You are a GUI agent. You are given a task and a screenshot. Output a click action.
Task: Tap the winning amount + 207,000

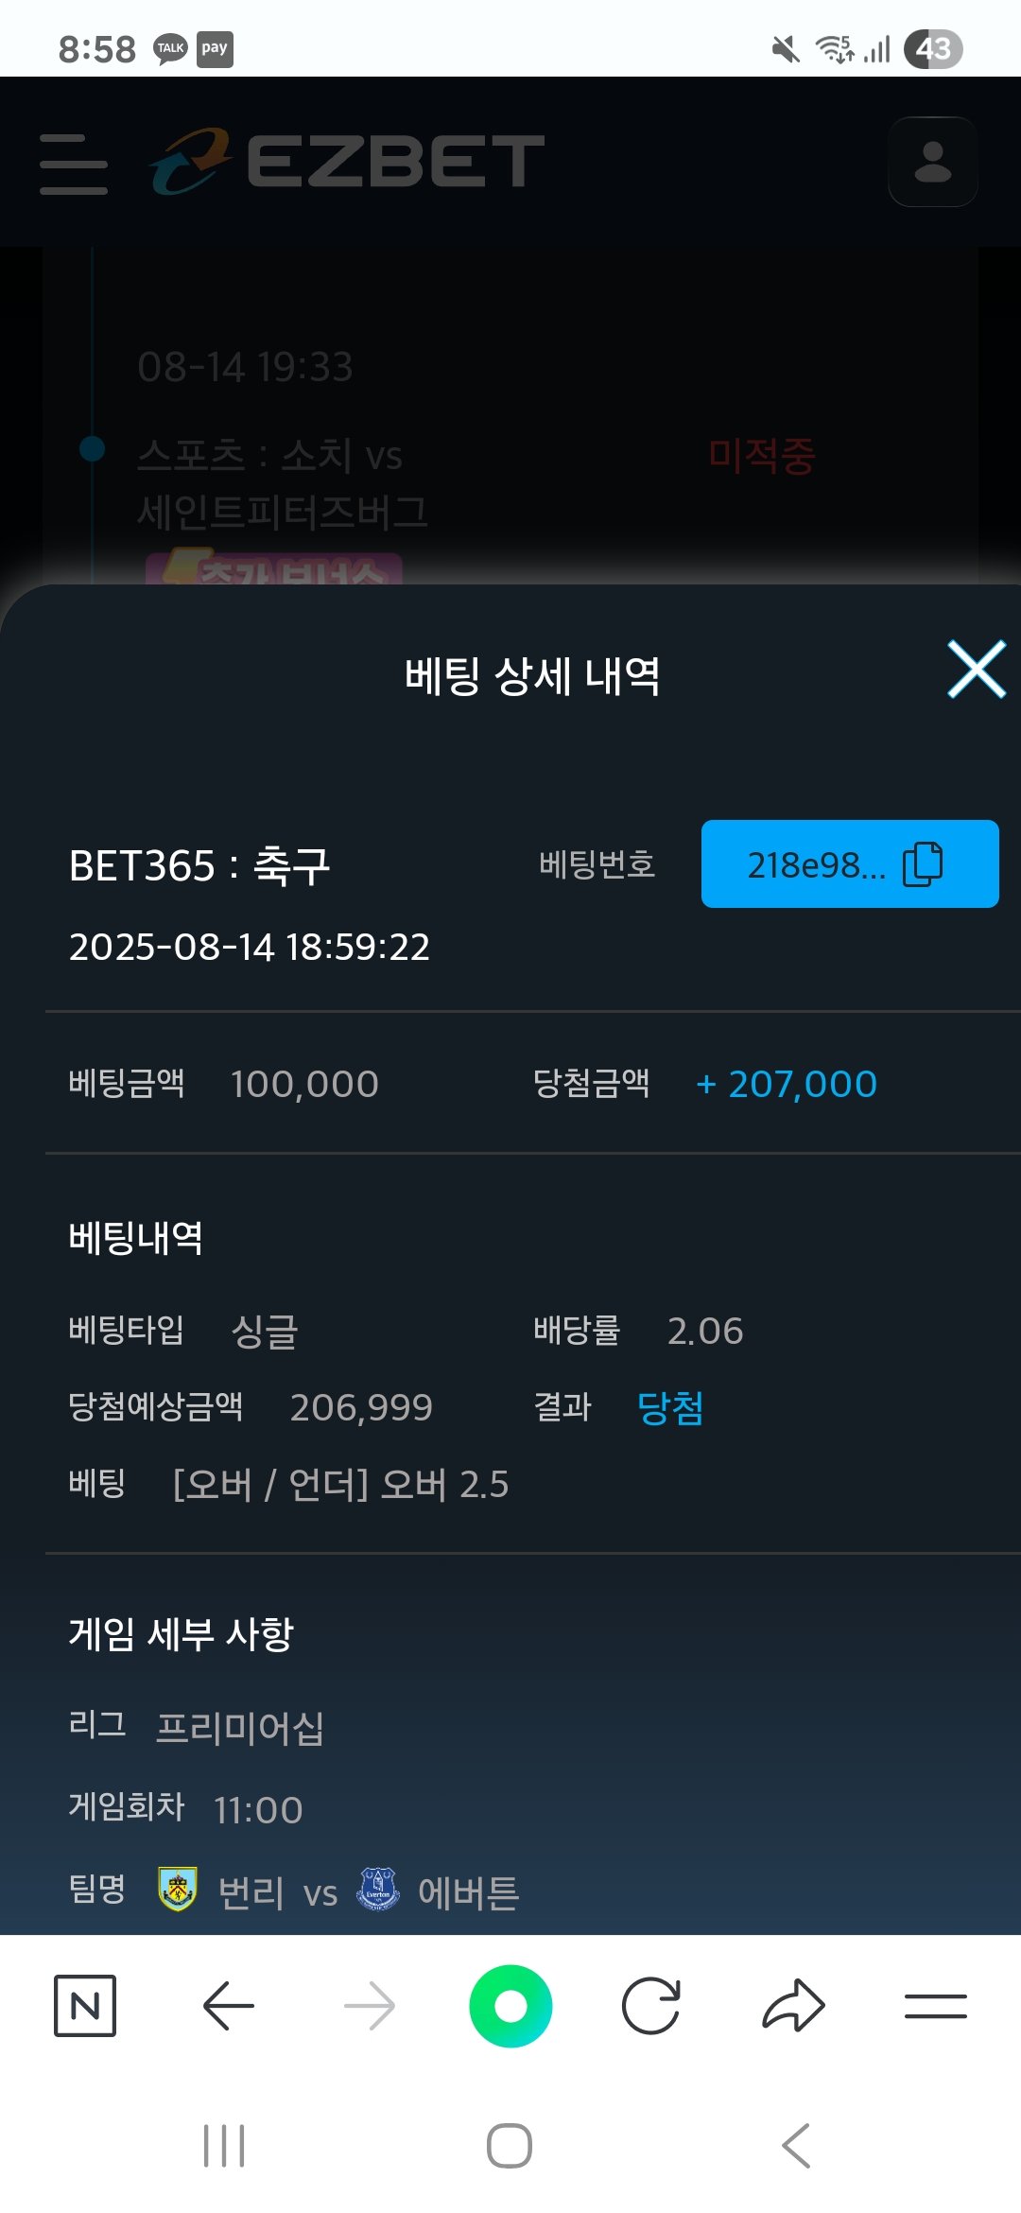(x=787, y=1084)
